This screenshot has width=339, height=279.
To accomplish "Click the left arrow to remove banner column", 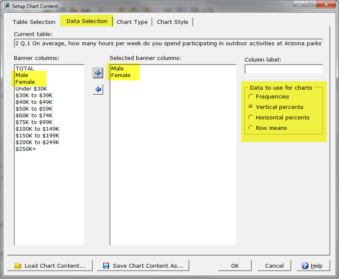I will point(98,89).
